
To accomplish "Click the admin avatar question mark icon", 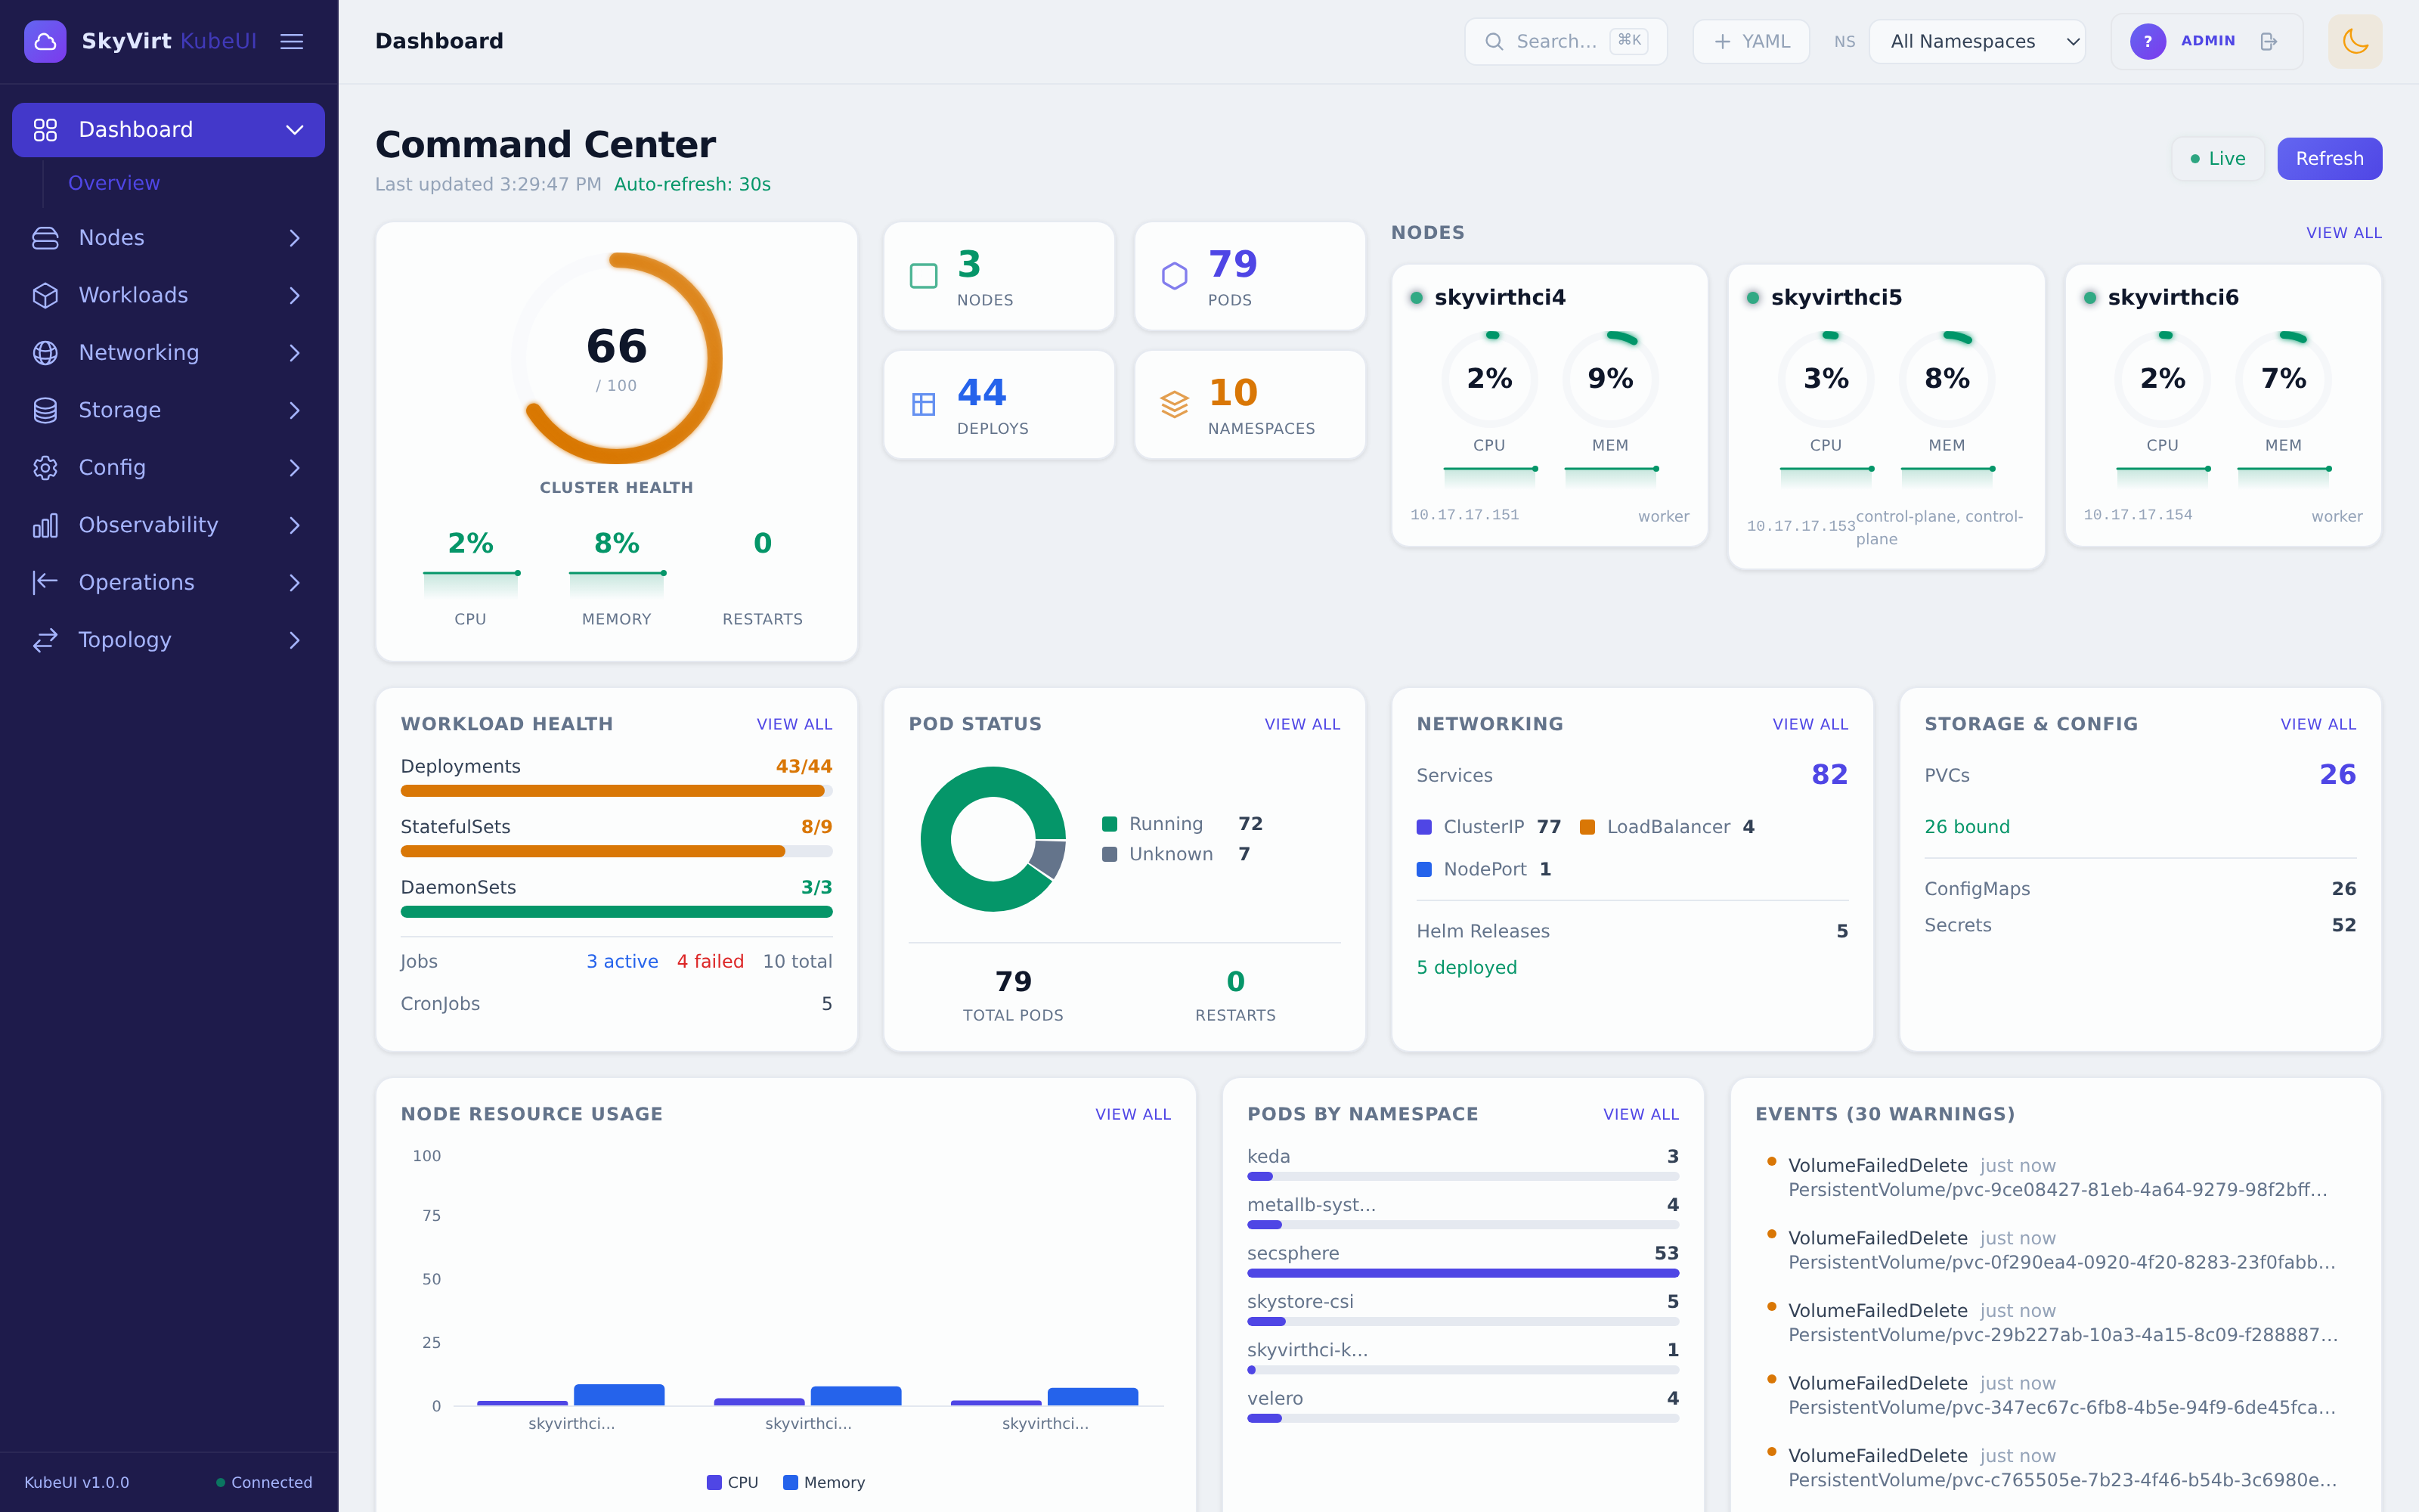I will pos(2147,41).
